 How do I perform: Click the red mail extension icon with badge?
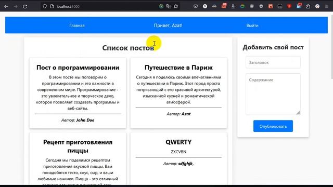(x=224, y=6)
